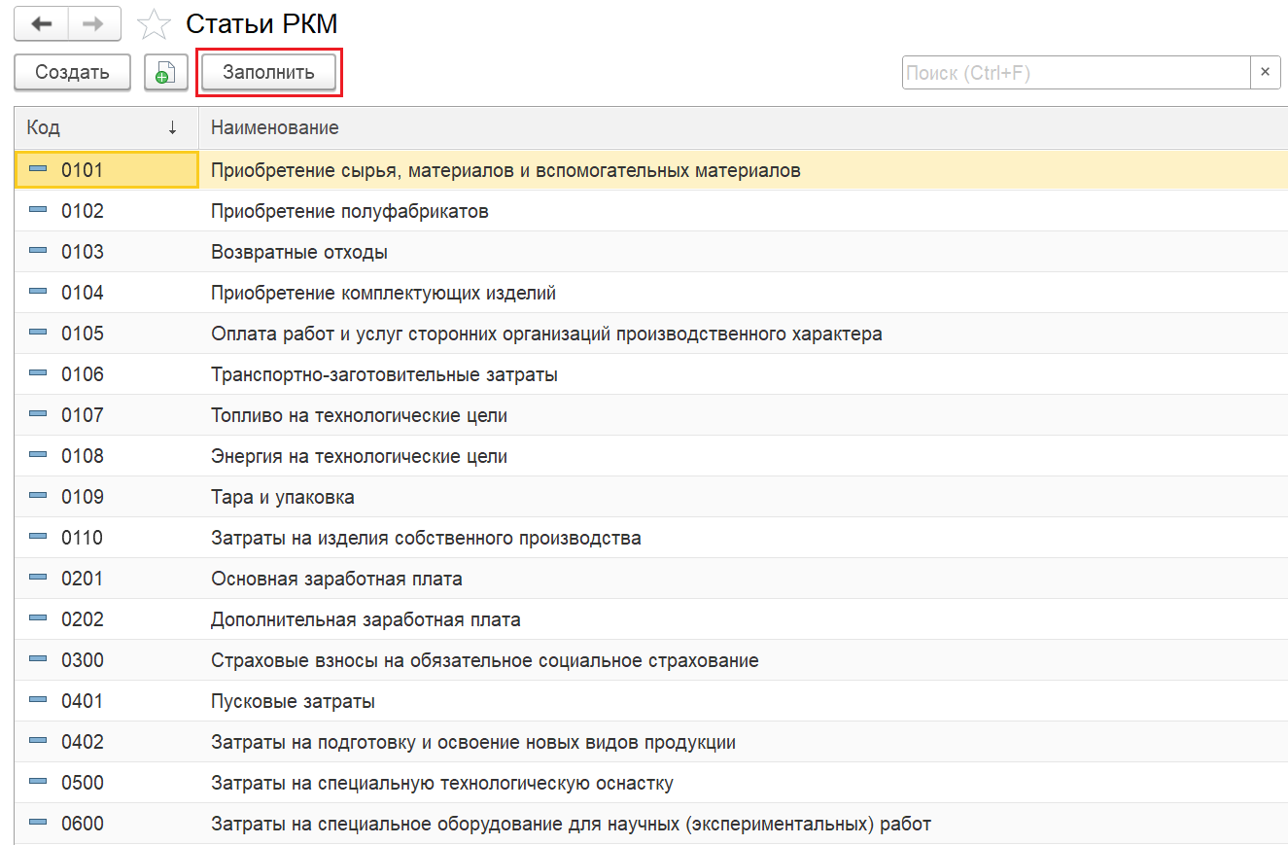Focus the Поиск (Ctrl+F) search field
This screenshot has height=845, width=1288.
(x=1076, y=72)
